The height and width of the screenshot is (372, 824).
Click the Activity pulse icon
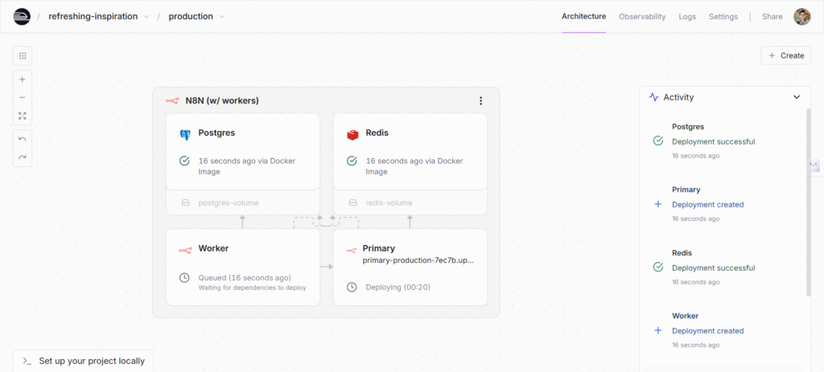point(653,97)
